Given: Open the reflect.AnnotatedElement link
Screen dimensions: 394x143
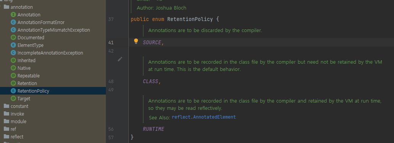Looking at the screenshot, I should (x=204, y=117).
